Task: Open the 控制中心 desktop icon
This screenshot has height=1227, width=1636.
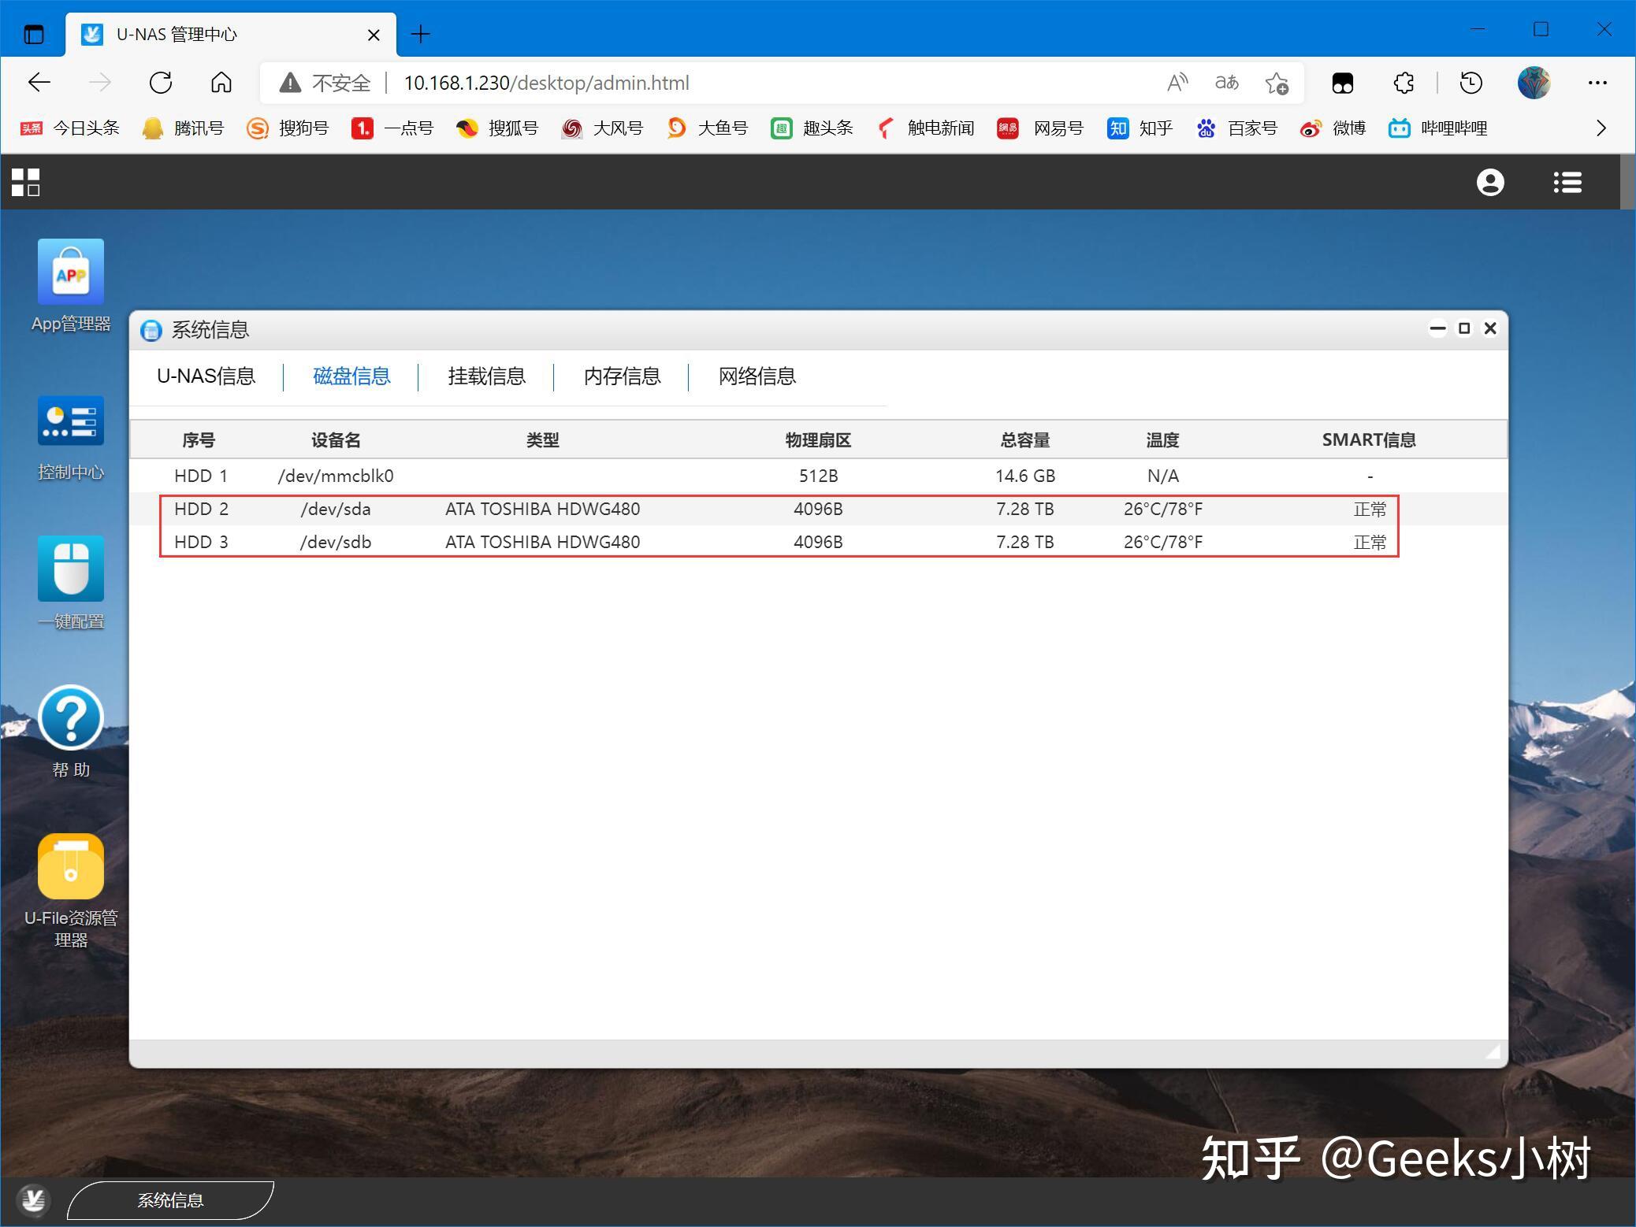Action: click(70, 421)
